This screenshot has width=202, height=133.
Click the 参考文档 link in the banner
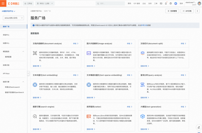pyautogui.click(x=144, y=26)
